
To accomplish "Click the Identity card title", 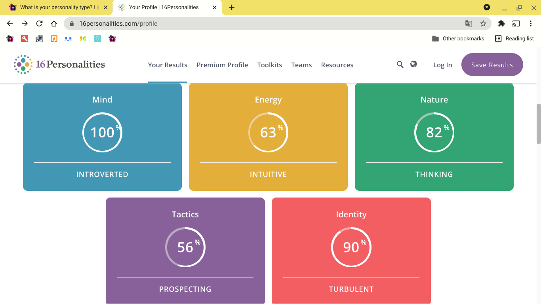I will [x=351, y=215].
